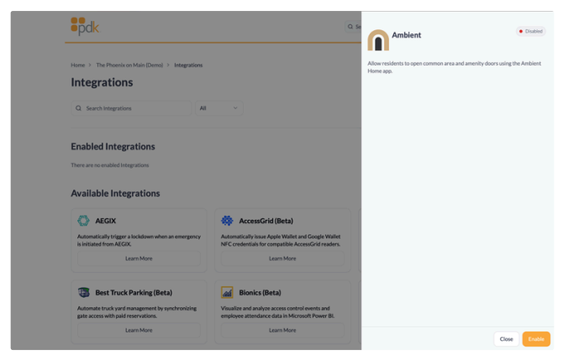Click the Bionics chart icon
563x360 pixels.
[x=227, y=292]
